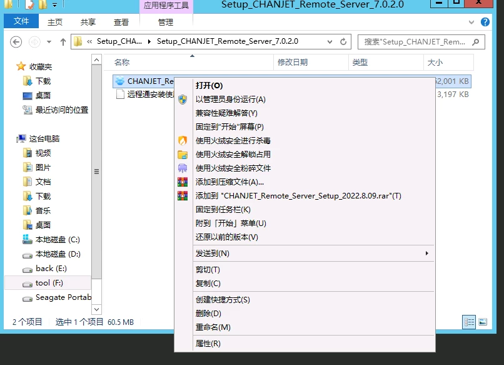This screenshot has height=365, width=504.
Task: Switch to large icons view in status bar
Action: [483, 322]
